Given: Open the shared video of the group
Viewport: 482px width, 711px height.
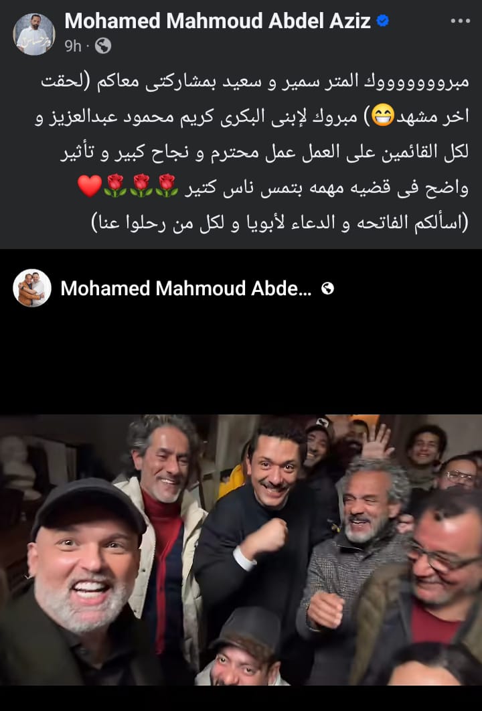Looking at the screenshot, I should tap(241, 550).
